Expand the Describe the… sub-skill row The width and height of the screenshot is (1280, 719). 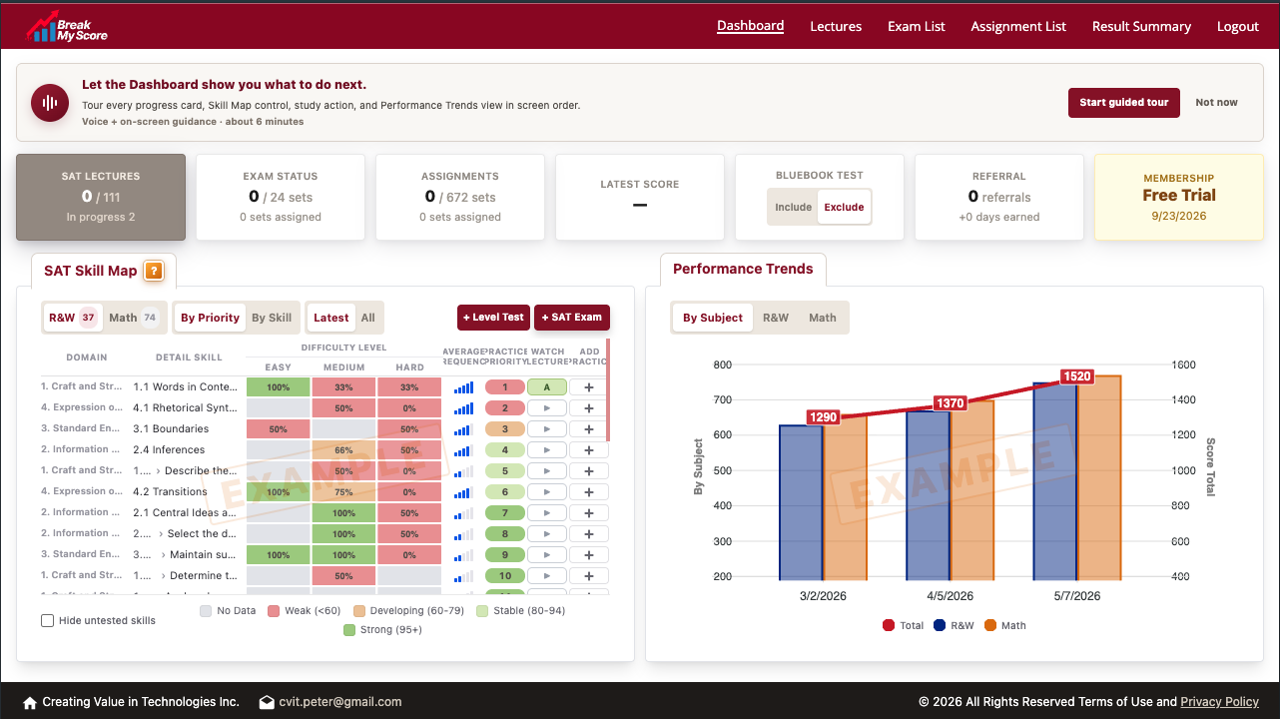[159, 471]
